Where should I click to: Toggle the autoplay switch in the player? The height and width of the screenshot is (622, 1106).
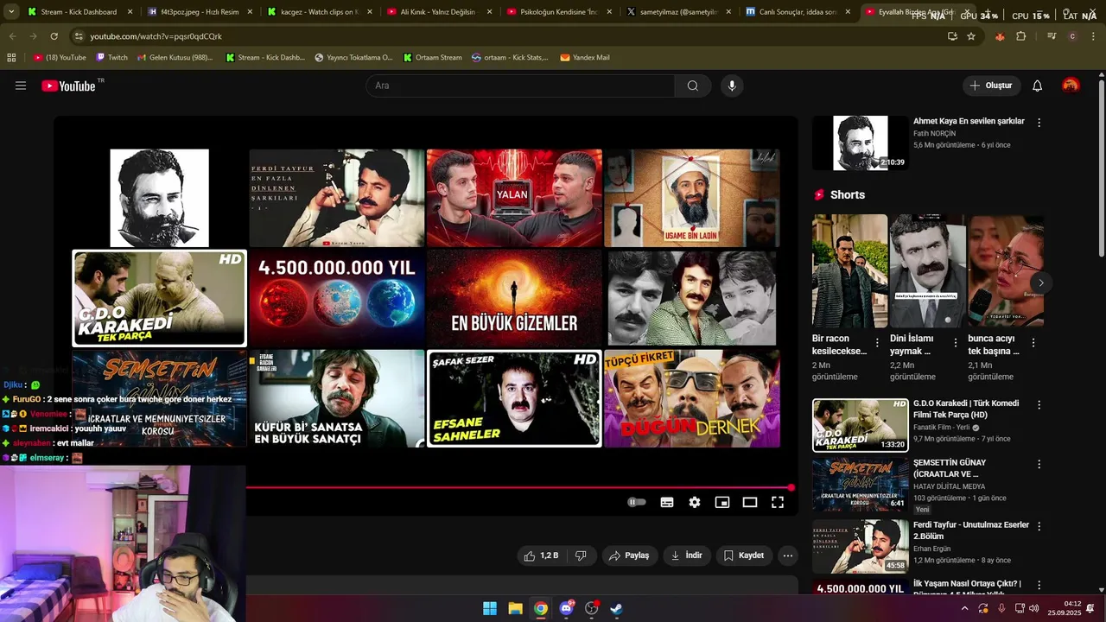tap(637, 502)
